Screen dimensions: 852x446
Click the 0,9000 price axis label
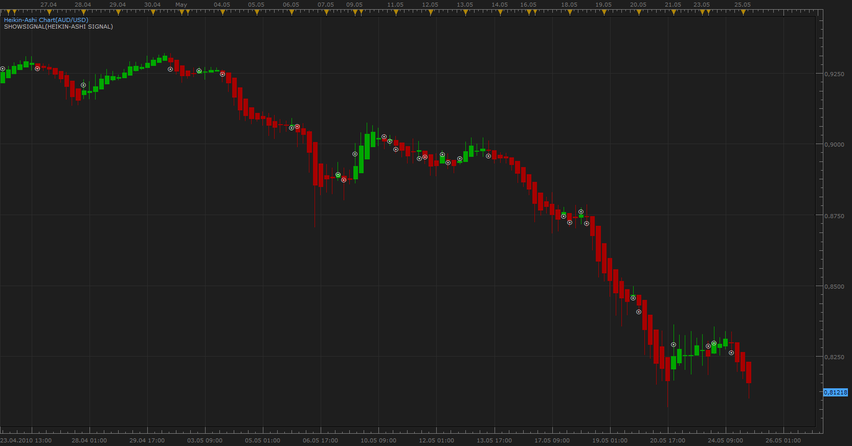(x=835, y=145)
